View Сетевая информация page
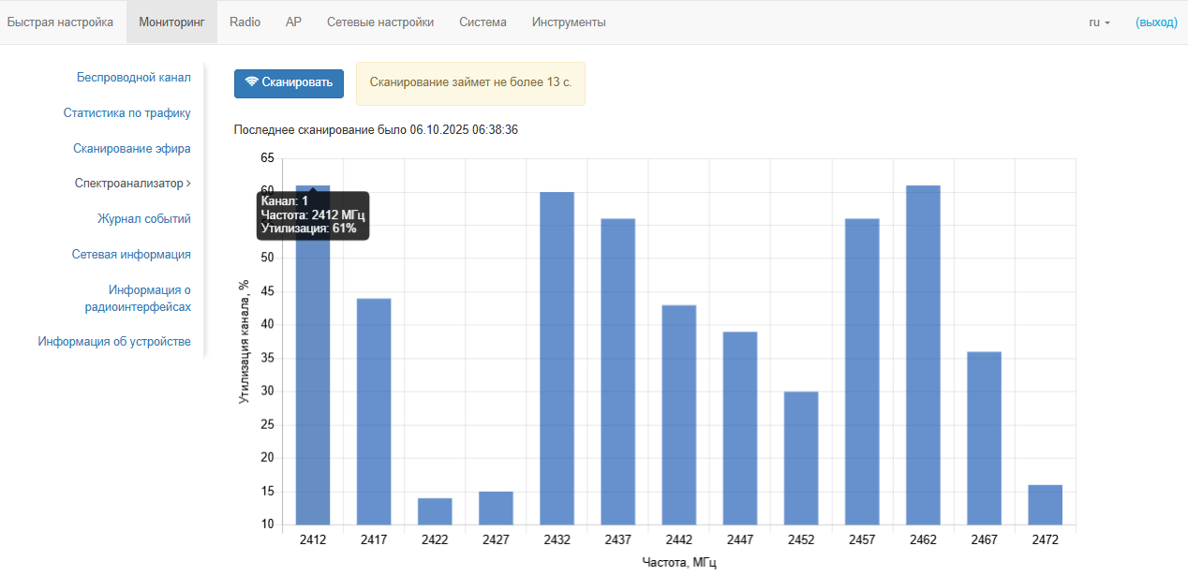 [131, 255]
